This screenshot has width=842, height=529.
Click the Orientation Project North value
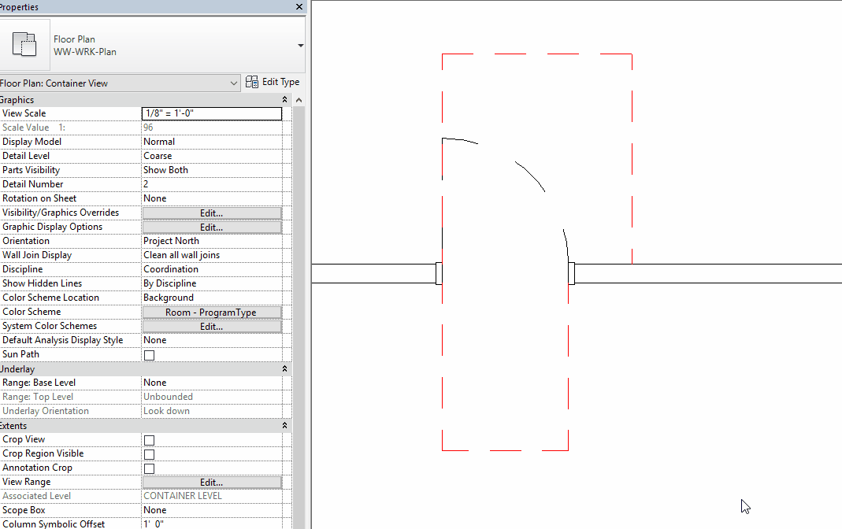[211, 240]
